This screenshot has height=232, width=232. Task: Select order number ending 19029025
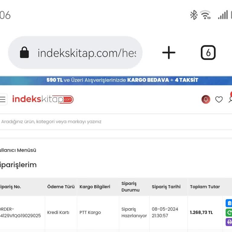point(20,212)
